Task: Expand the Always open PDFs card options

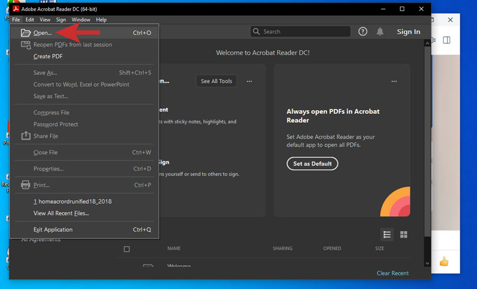Action: tap(394, 81)
